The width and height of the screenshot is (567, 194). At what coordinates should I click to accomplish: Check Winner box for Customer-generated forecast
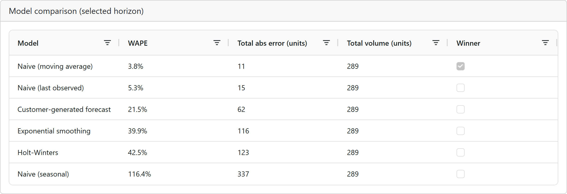click(461, 109)
